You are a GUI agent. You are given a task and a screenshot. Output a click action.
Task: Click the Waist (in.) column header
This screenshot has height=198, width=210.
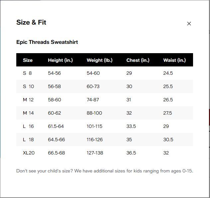click(x=174, y=60)
